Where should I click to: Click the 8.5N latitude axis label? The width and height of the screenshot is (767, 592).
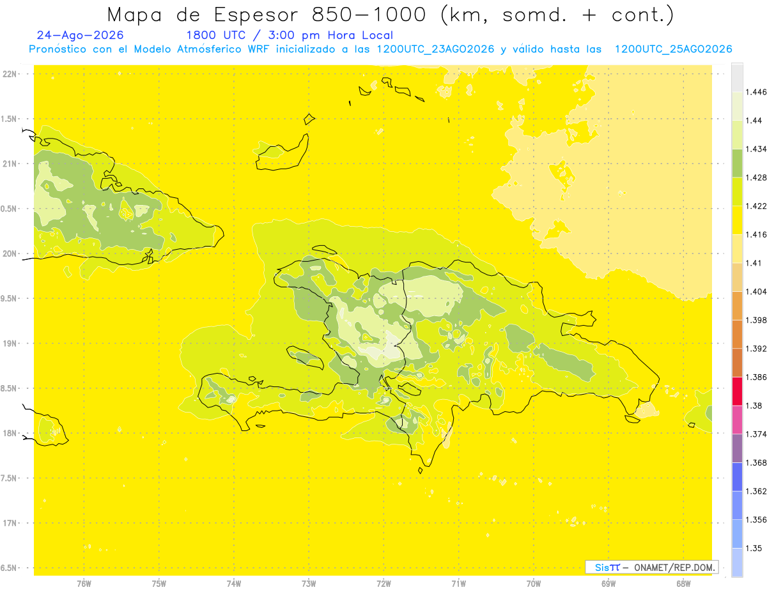click(x=9, y=388)
